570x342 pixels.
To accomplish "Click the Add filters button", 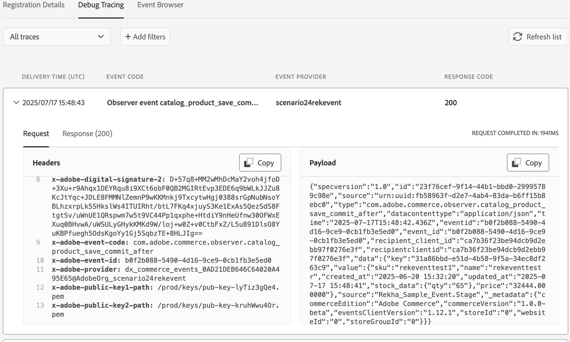I will (x=145, y=36).
